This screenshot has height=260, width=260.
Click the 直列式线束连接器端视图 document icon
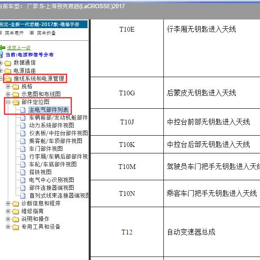pos(23,196)
